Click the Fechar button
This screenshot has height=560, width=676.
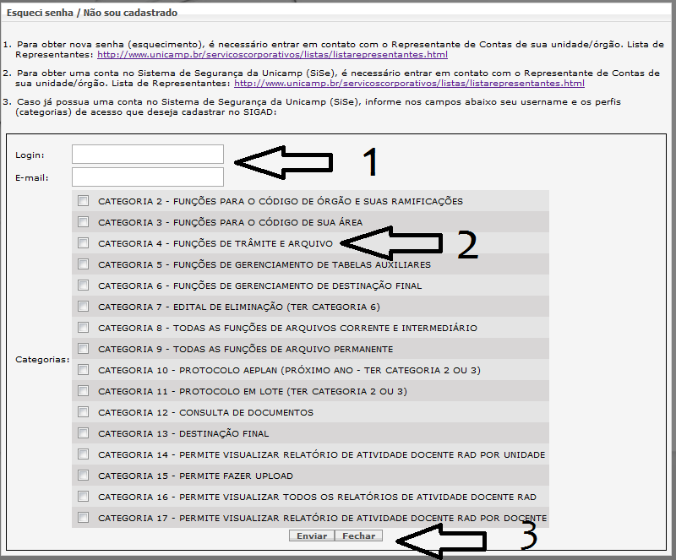pyautogui.click(x=358, y=536)
